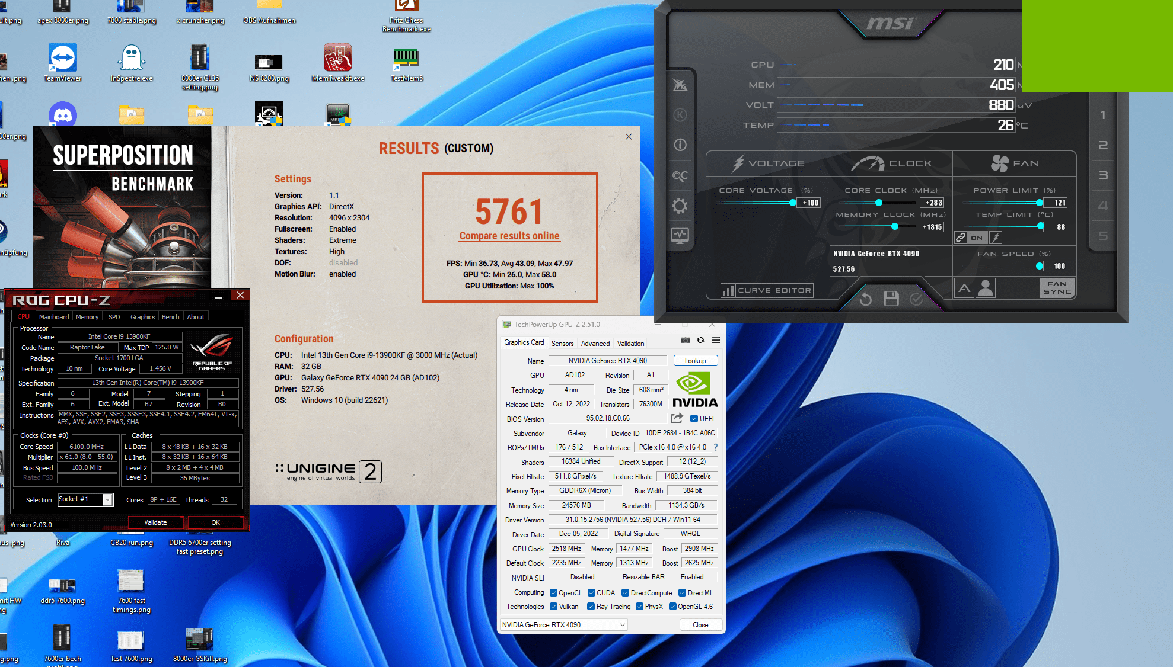Image resolution: width=1173 pixels, height=667 pixels.
Task: Click the BIOS export share icon in GPU-Z
Action: tap(677, 418)
